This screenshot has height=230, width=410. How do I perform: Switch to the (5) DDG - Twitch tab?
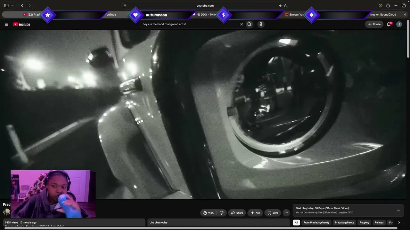(x=206, y=14)
